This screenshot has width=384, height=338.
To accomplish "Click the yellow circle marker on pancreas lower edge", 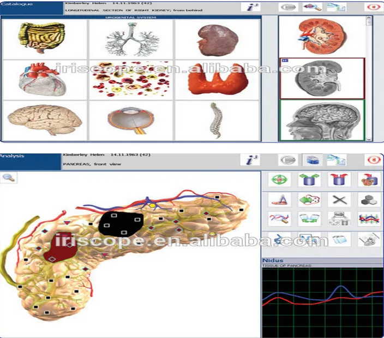I will 212,234.
